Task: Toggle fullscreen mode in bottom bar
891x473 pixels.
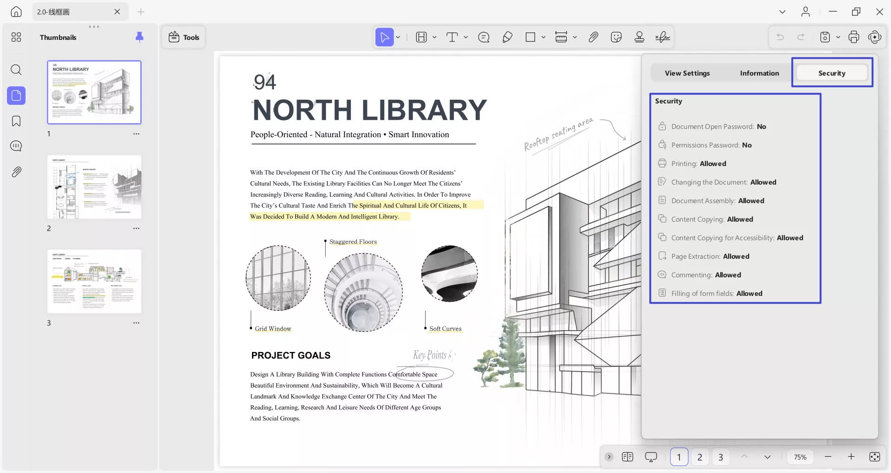Action: [874, 457]
